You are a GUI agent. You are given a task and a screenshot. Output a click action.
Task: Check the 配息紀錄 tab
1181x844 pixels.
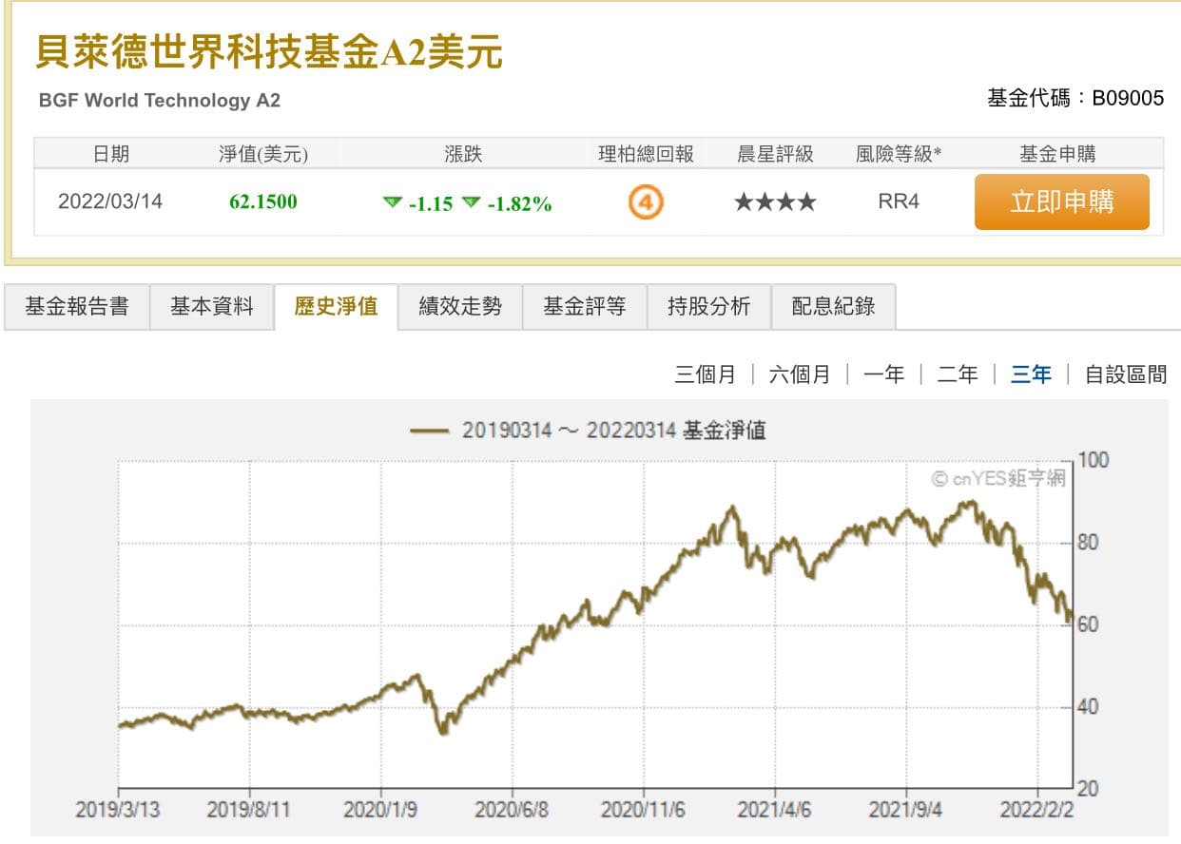(833, 306)
